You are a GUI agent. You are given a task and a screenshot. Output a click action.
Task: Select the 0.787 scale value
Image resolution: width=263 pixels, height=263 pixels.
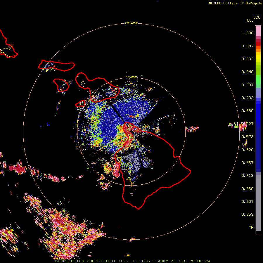pos(248,85)
